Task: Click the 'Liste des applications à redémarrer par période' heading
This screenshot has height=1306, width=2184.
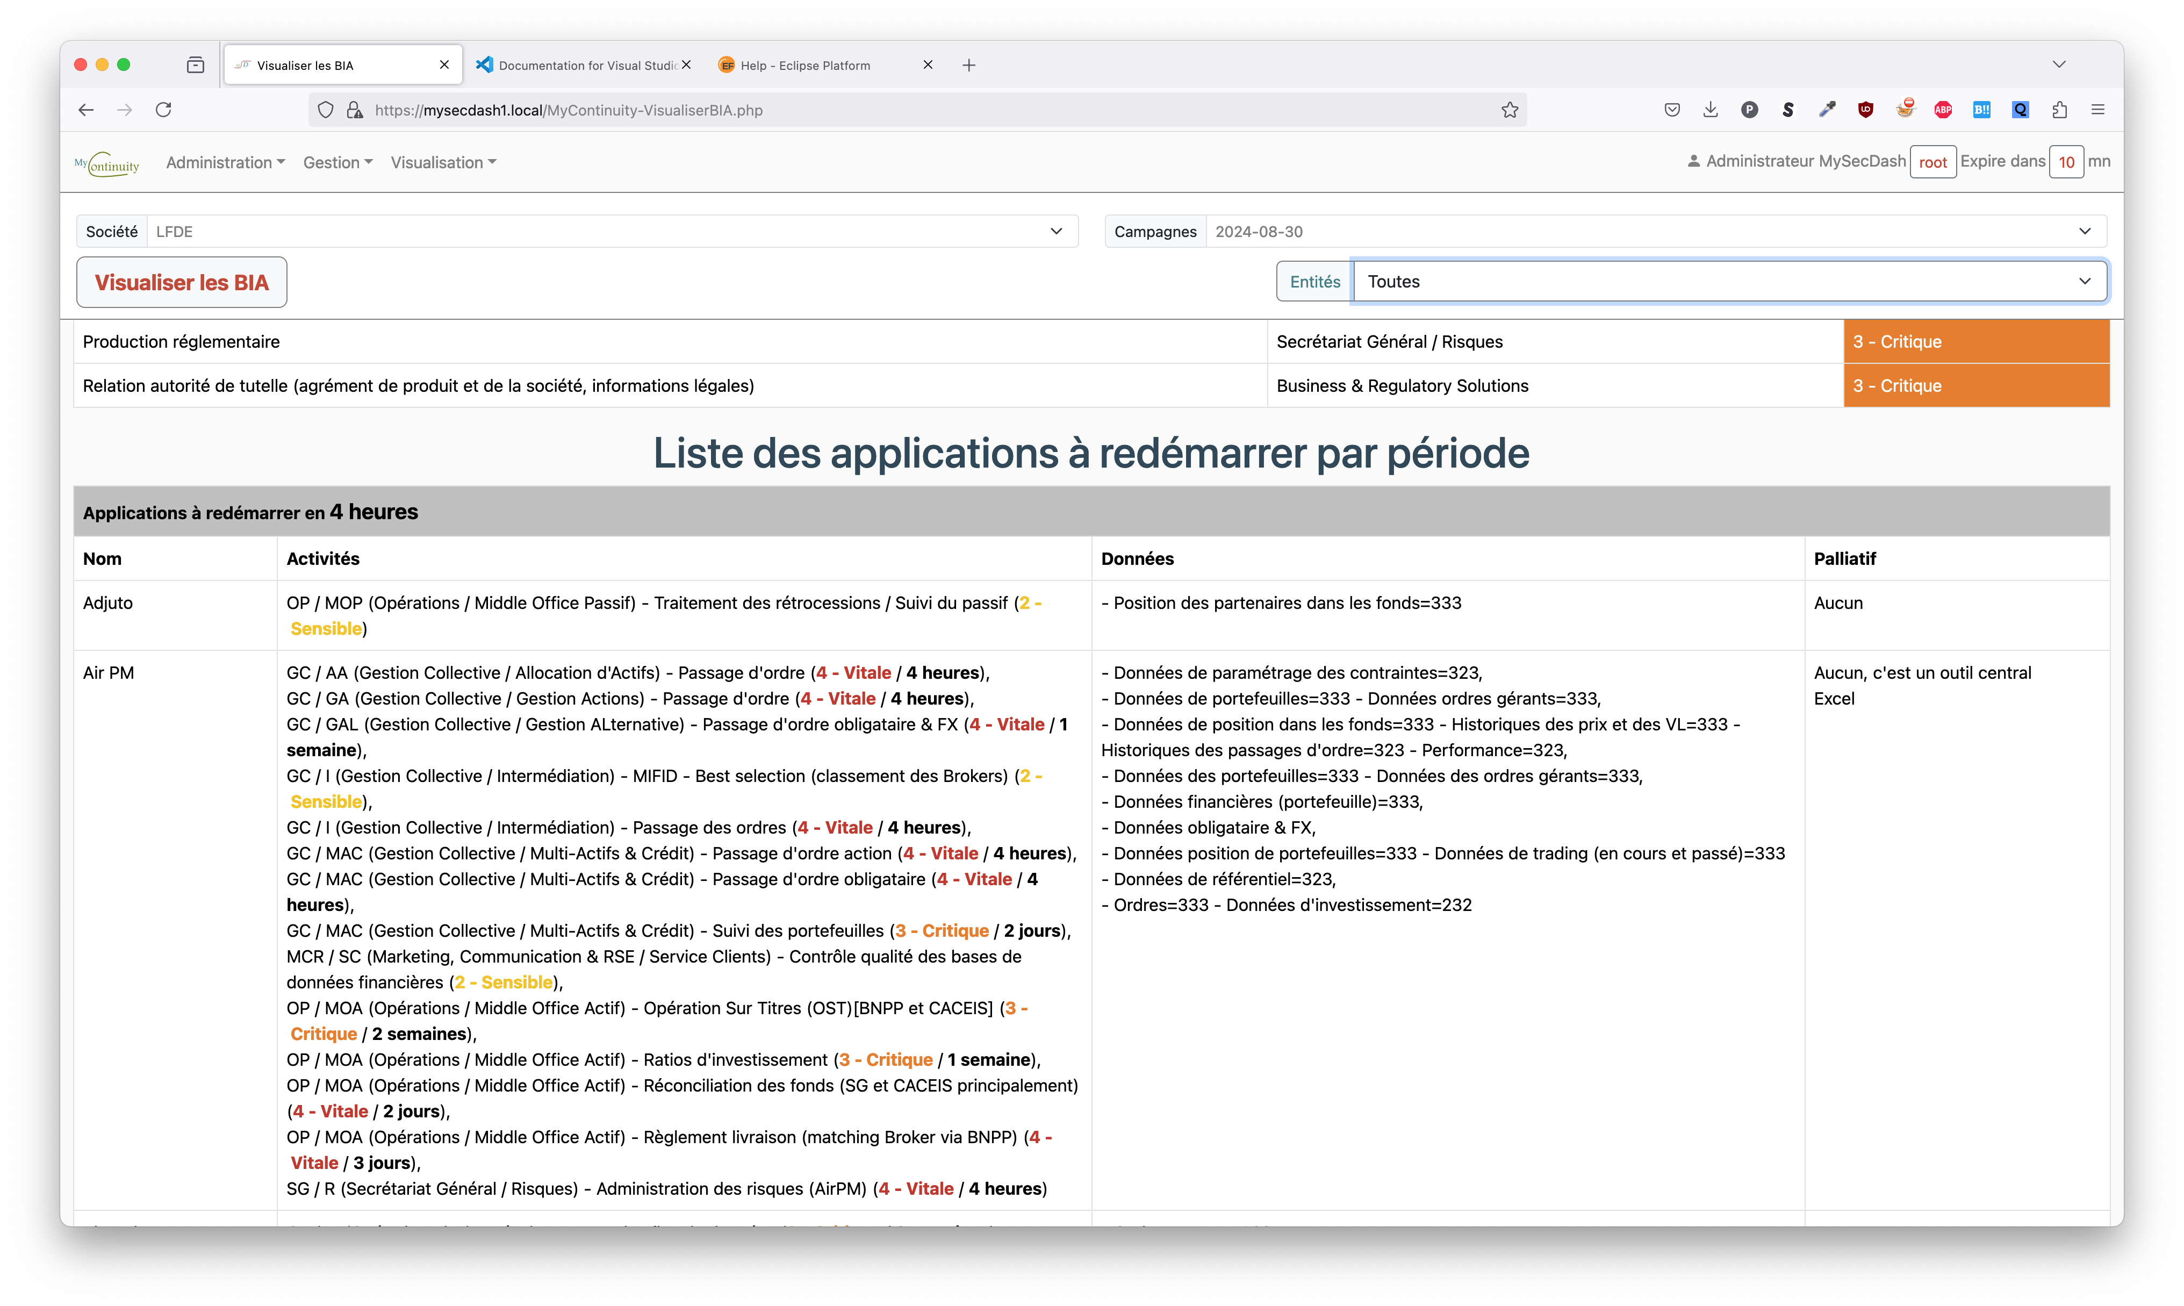Action: 1091,453
